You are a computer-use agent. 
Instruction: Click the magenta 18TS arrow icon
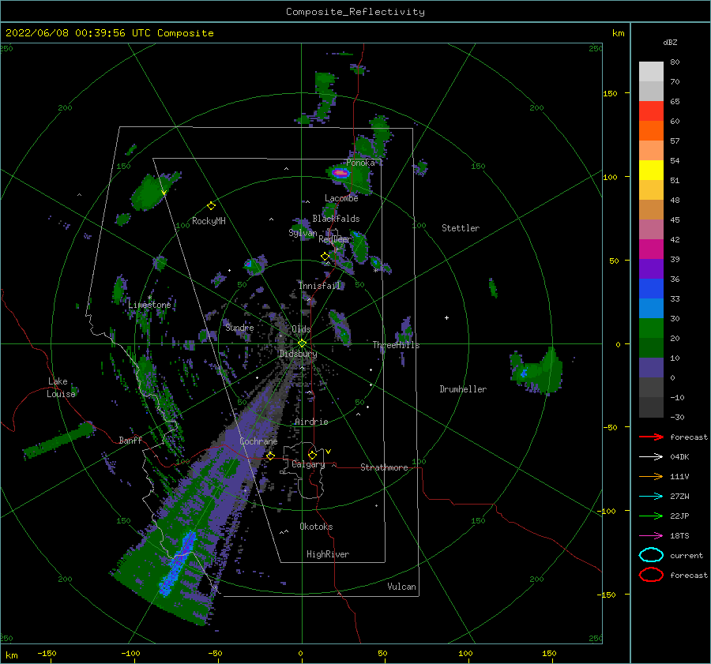coord(651,536)
